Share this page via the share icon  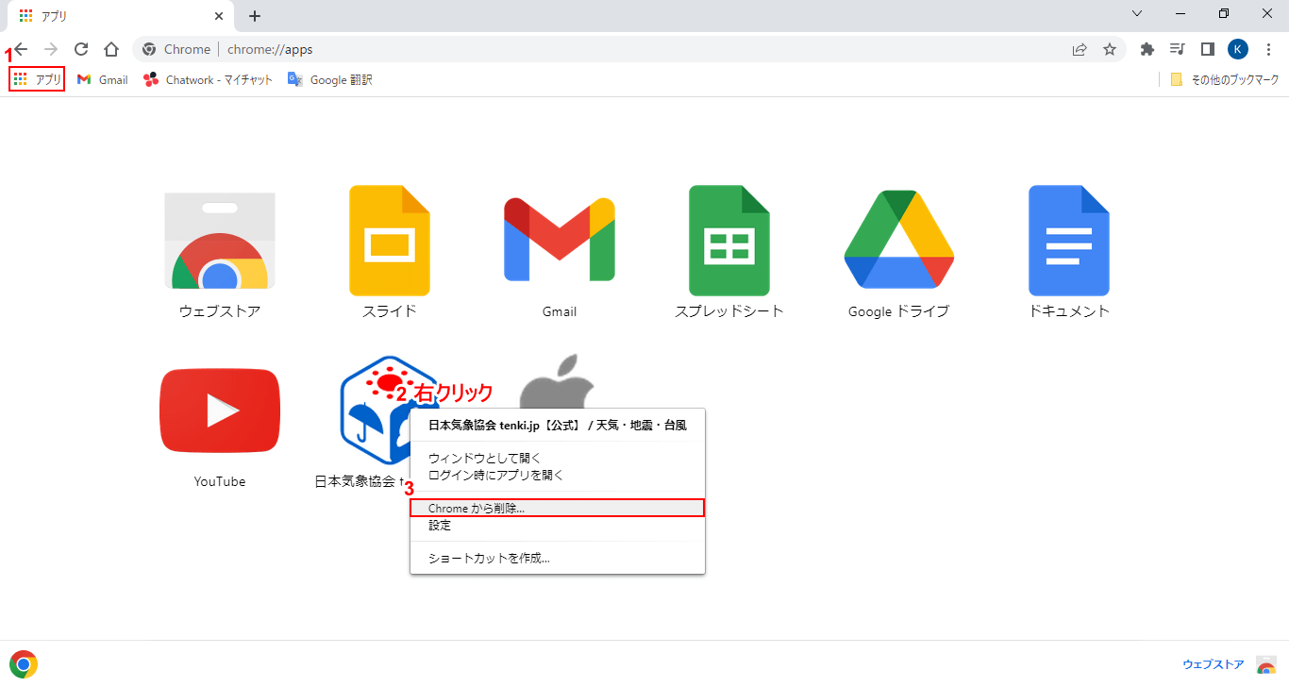click(1080, 49)
